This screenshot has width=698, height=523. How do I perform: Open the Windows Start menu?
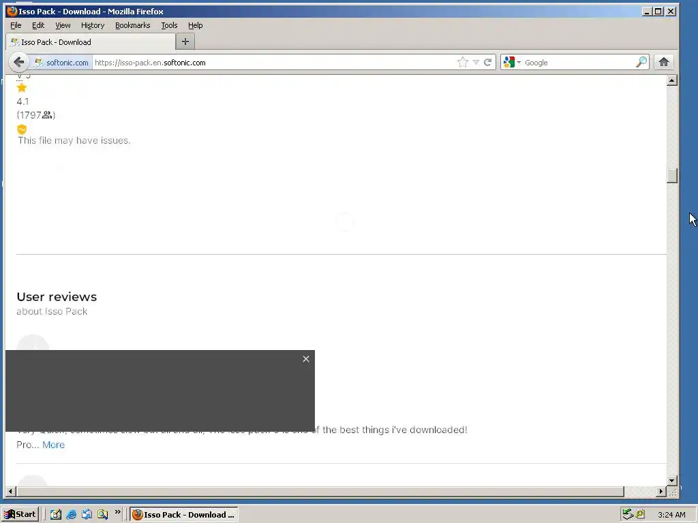[20, 515]
